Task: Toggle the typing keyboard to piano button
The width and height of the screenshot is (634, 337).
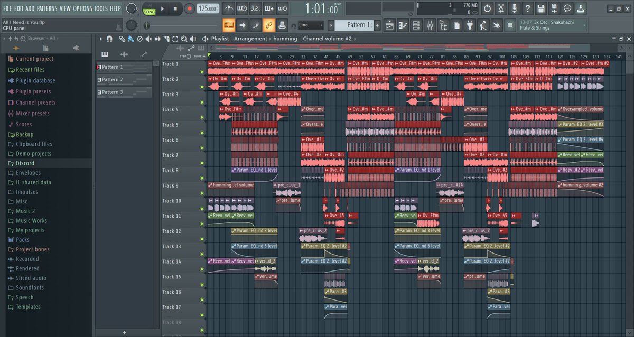Action: (229, 25)
